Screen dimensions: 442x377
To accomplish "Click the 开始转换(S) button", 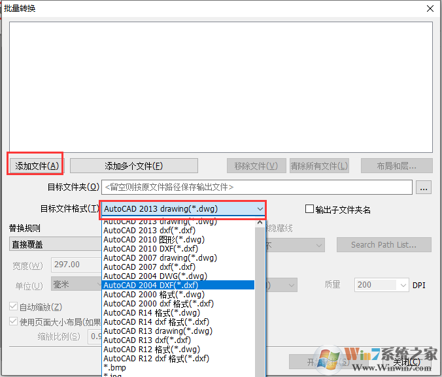I will click(328, 362).
